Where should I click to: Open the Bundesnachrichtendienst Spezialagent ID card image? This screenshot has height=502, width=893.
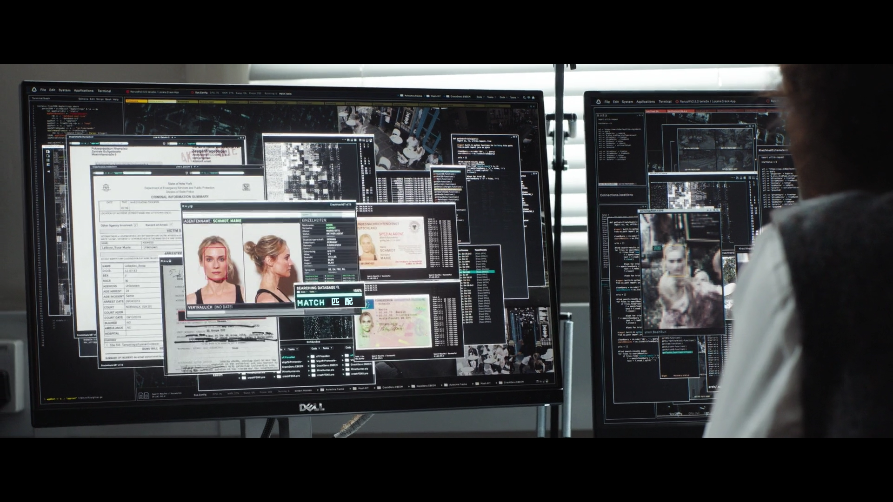click(392, 242)
